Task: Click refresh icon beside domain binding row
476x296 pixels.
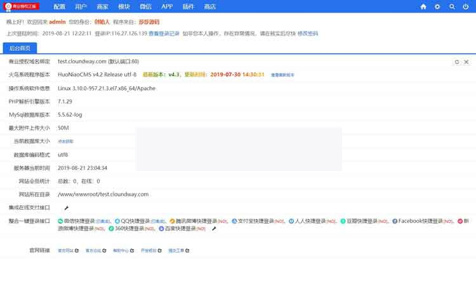Action: pos(457,62)
